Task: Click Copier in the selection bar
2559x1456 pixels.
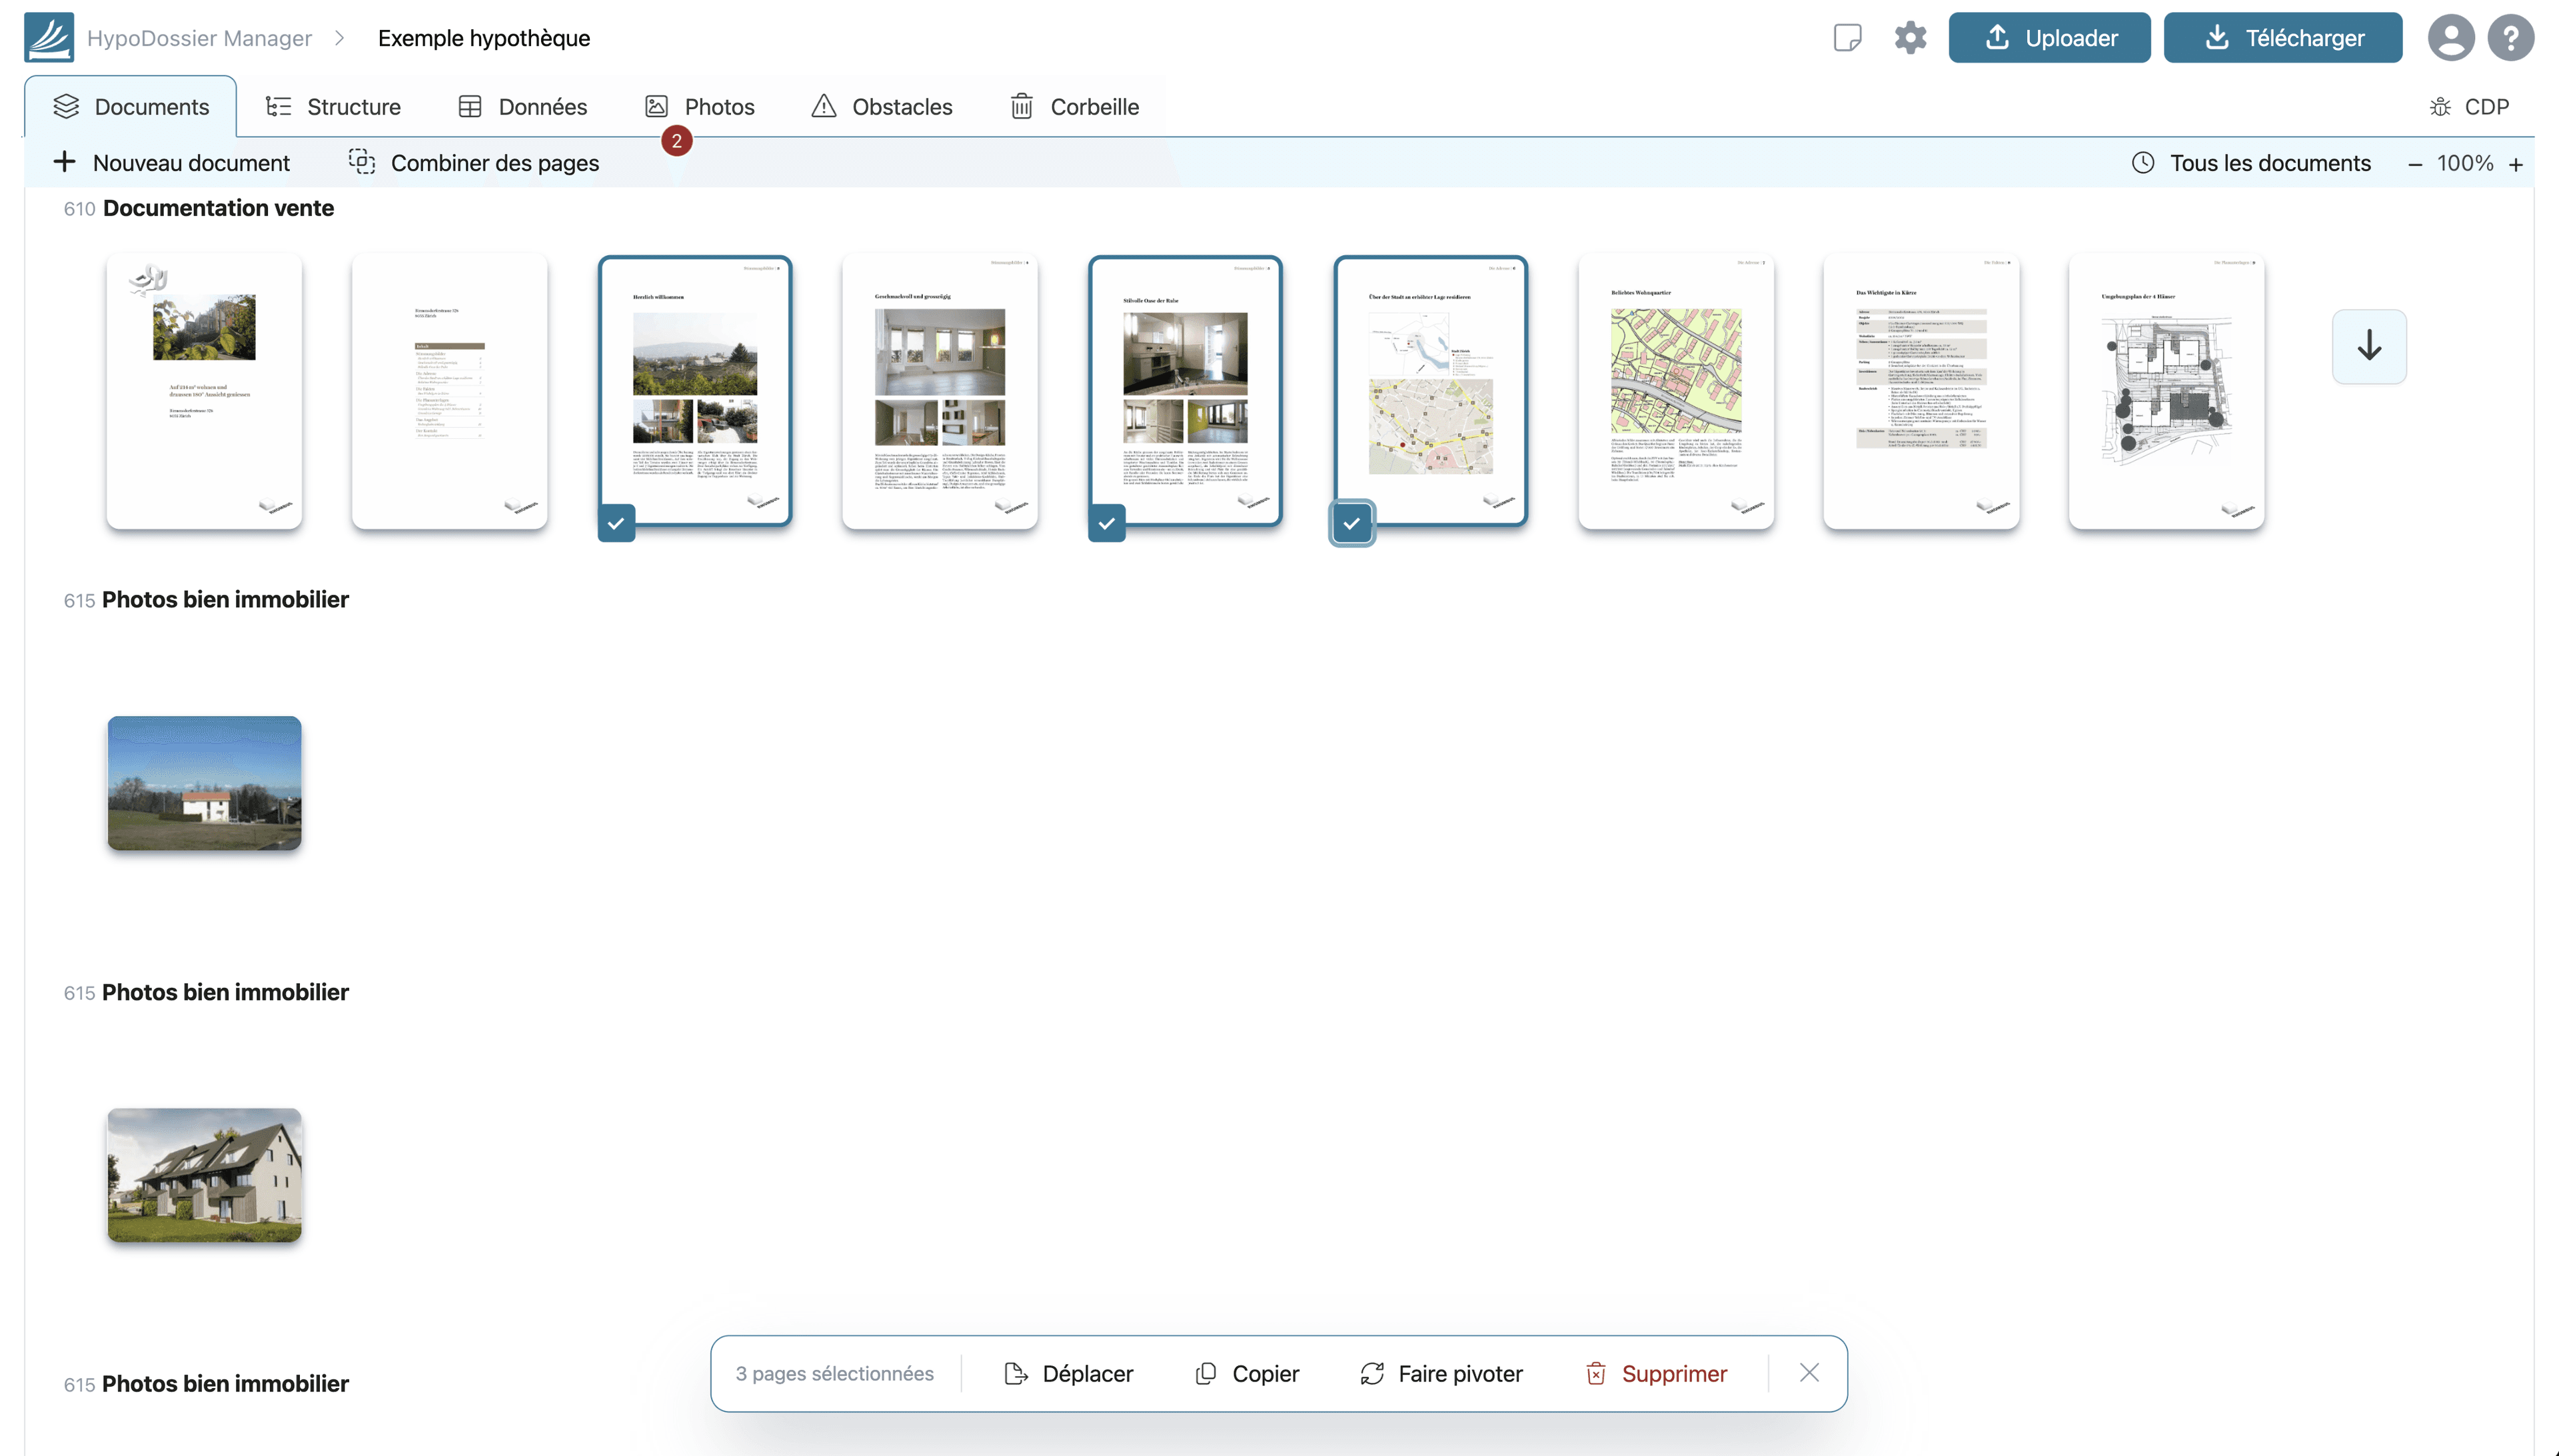Action: (1246, 1374)
